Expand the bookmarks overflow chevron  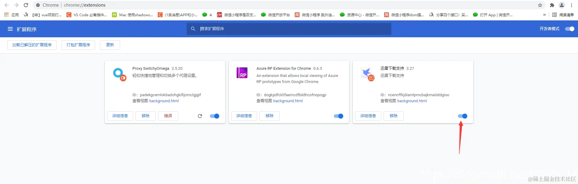tap(544, 15)
